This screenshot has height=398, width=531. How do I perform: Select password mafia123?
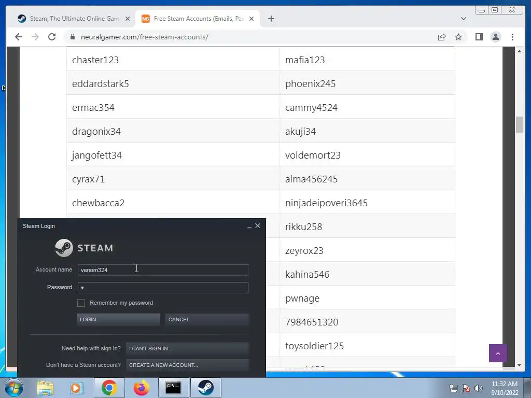click(x=305, y=60)
